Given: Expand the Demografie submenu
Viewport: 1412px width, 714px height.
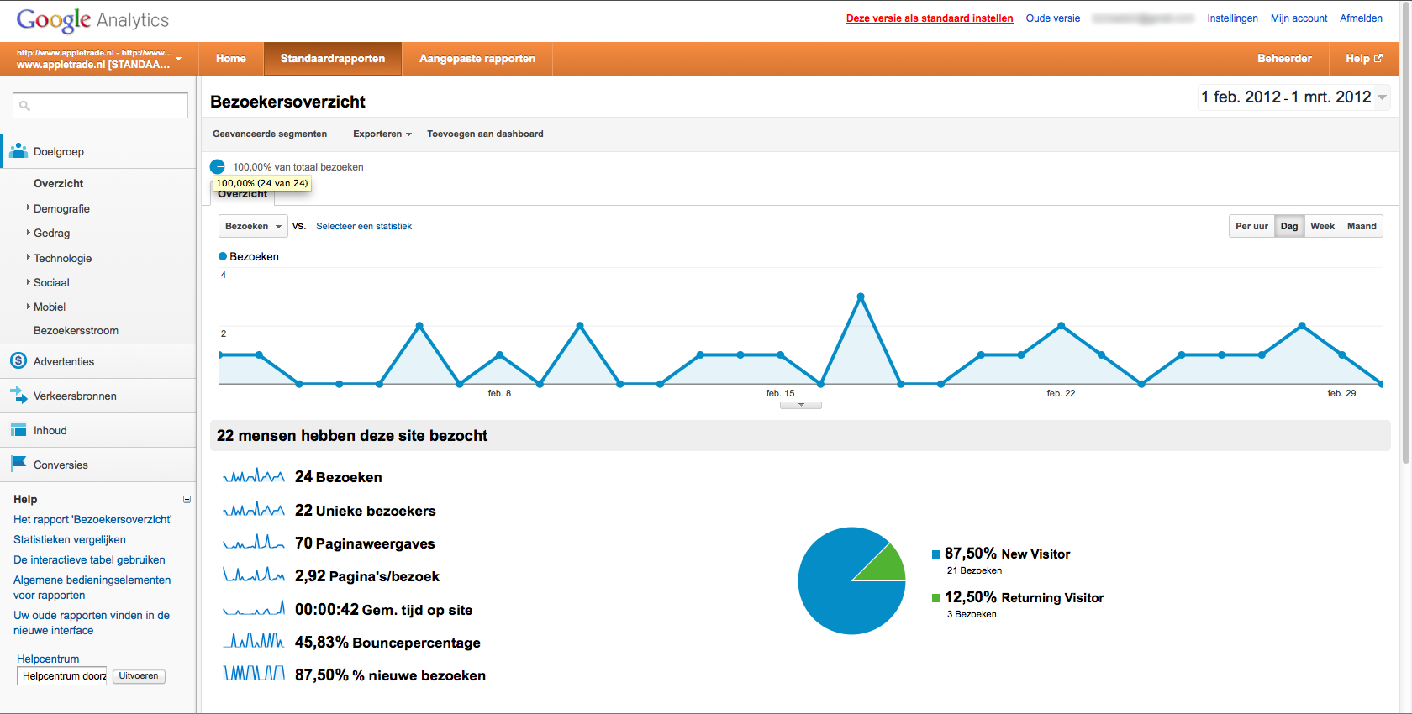Looking at the screenshot, I should click(x=28, y=207).
